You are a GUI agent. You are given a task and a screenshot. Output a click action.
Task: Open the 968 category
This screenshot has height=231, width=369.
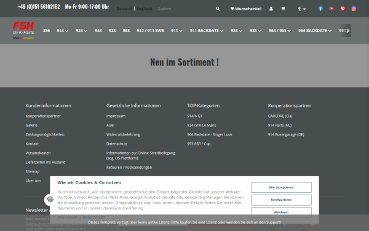point(126,31)
